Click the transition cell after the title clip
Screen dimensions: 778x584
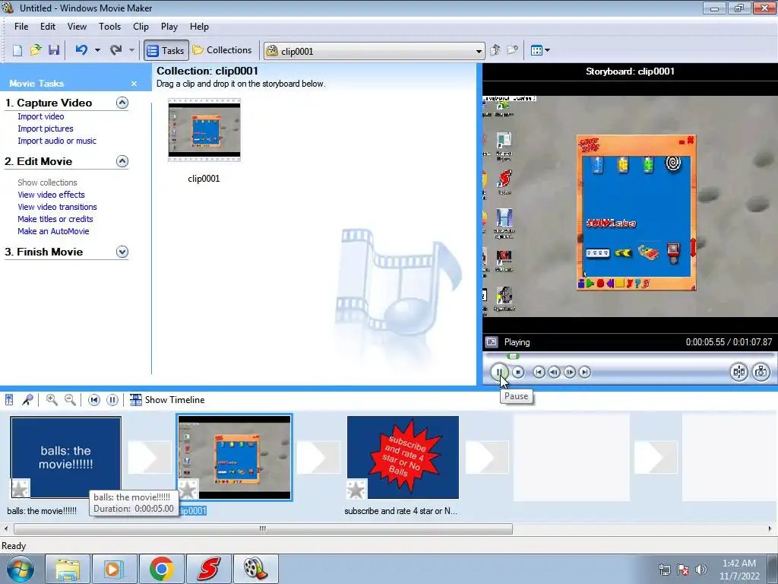click(150, 457)
